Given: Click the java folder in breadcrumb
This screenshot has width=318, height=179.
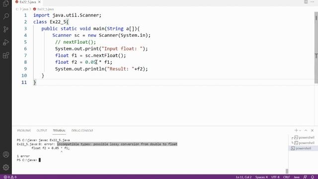Looking at the screenshot, I should coord(25,9).
